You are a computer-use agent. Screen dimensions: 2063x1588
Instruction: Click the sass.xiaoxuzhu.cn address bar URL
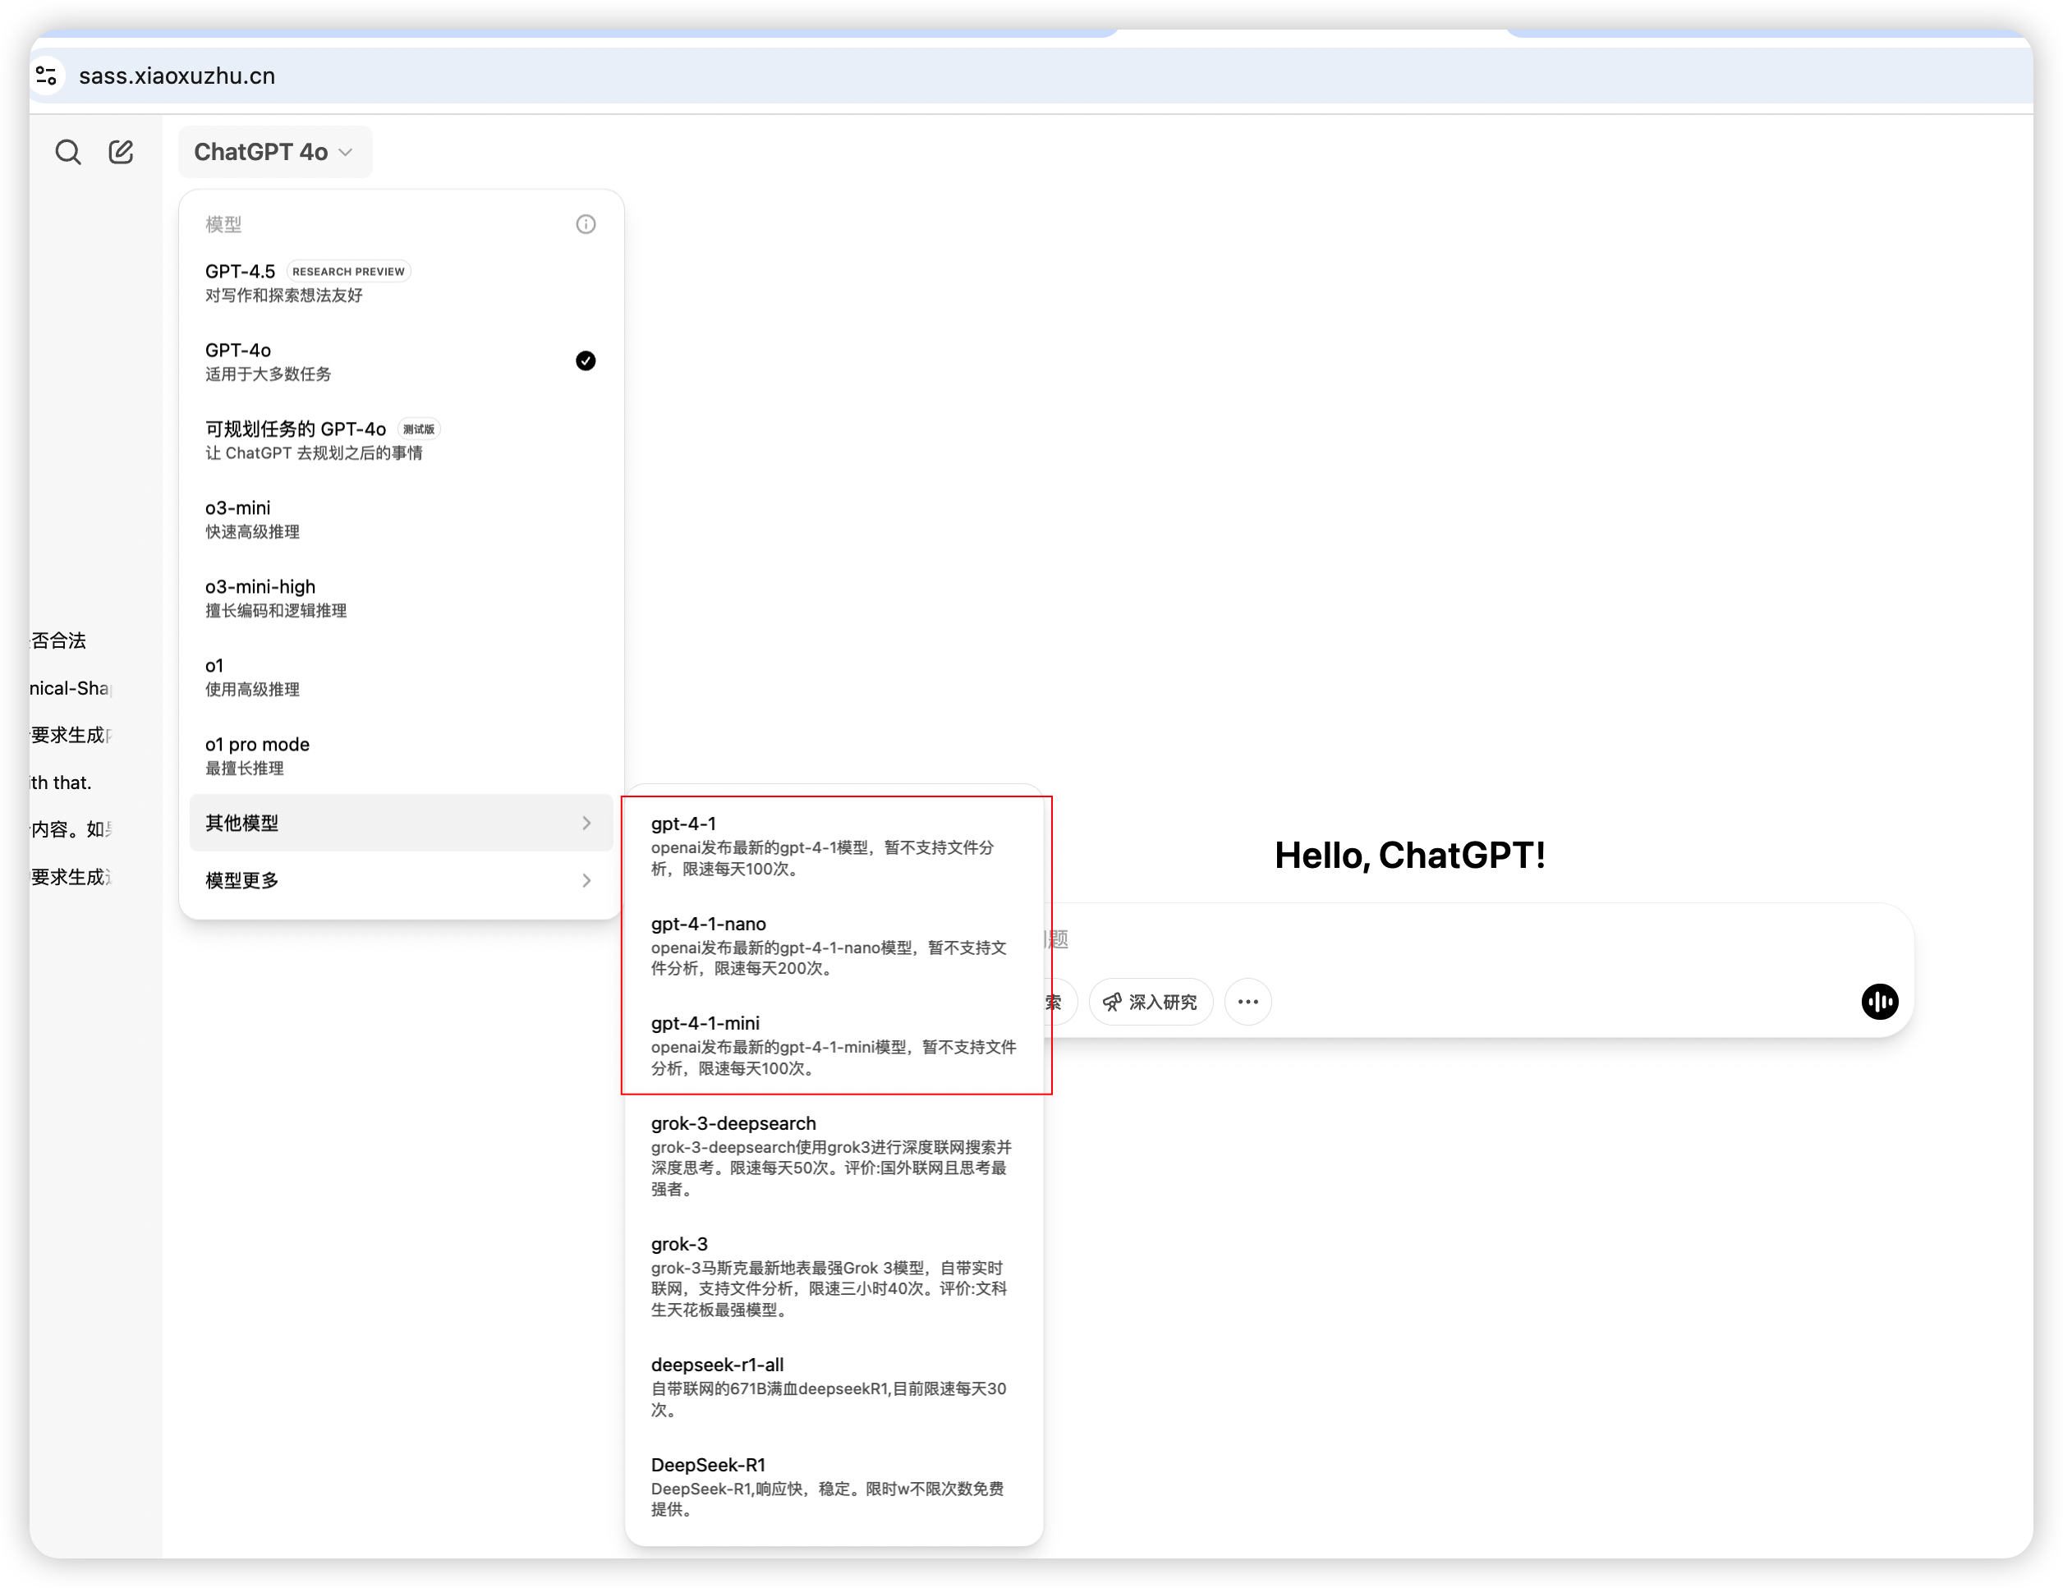click(177, 76)
